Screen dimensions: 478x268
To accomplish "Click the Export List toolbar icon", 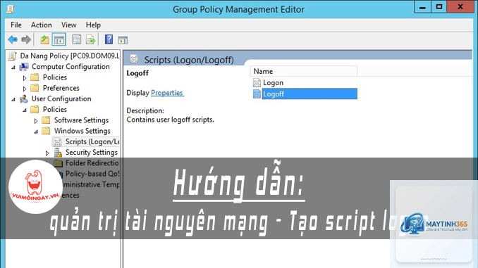I will [x=90, y=39].
